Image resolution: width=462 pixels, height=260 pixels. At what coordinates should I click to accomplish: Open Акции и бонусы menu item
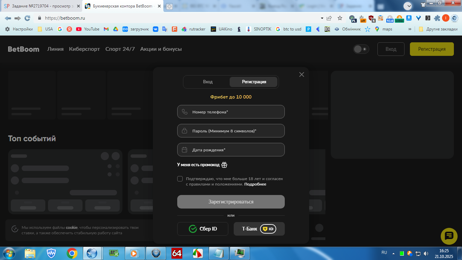(x=161, y=49)
